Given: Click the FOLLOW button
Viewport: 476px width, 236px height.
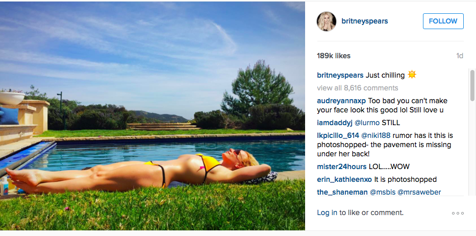Looking at the screenshot, I should point(443,21).
